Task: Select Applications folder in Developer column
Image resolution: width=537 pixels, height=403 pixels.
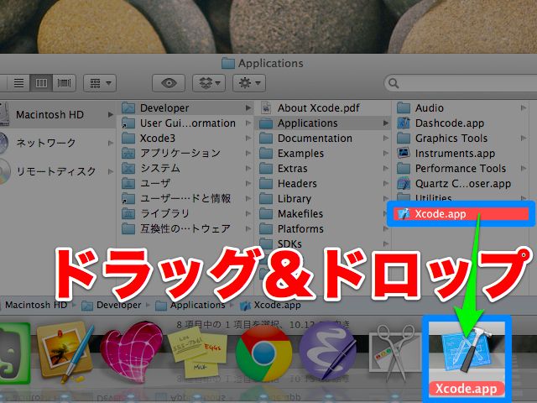Action: (x=324, y=123)
